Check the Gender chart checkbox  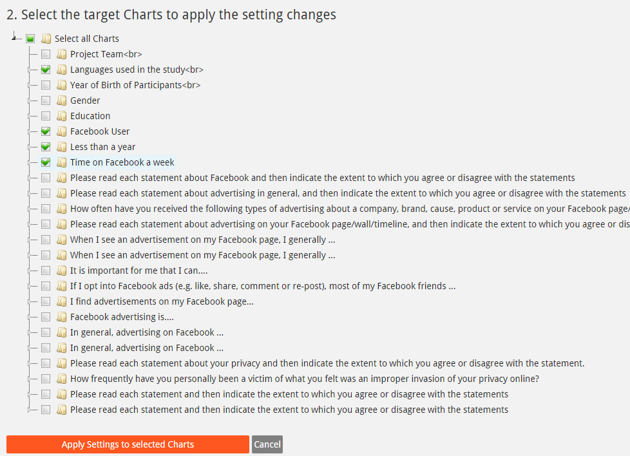46,100
